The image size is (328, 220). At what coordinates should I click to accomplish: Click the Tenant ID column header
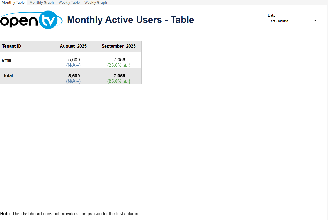[x=12, y=46]
